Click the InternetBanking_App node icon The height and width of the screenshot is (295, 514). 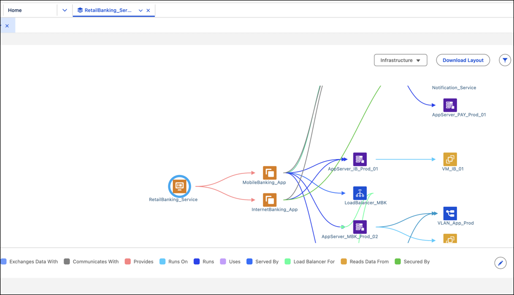pos(269,200)
